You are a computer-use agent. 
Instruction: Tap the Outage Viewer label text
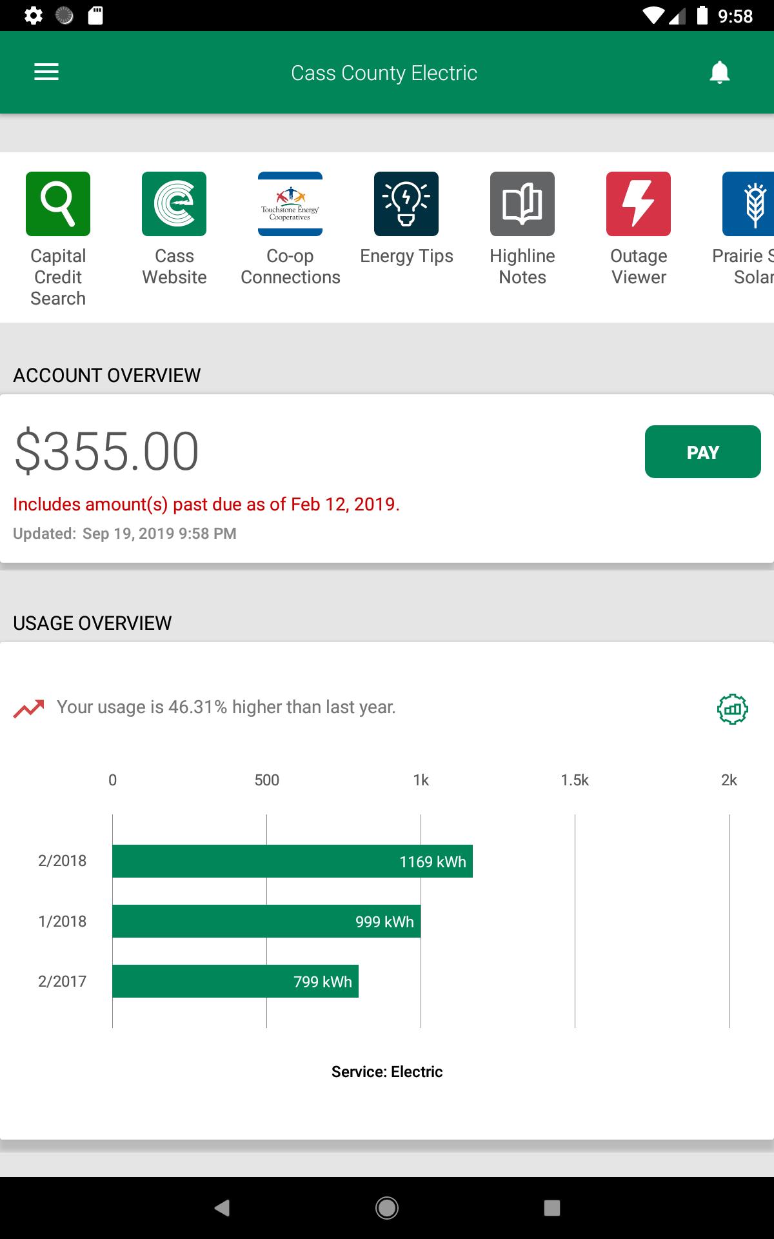tap(639, 267)
